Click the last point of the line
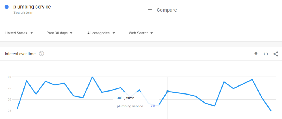 (271, 111)
